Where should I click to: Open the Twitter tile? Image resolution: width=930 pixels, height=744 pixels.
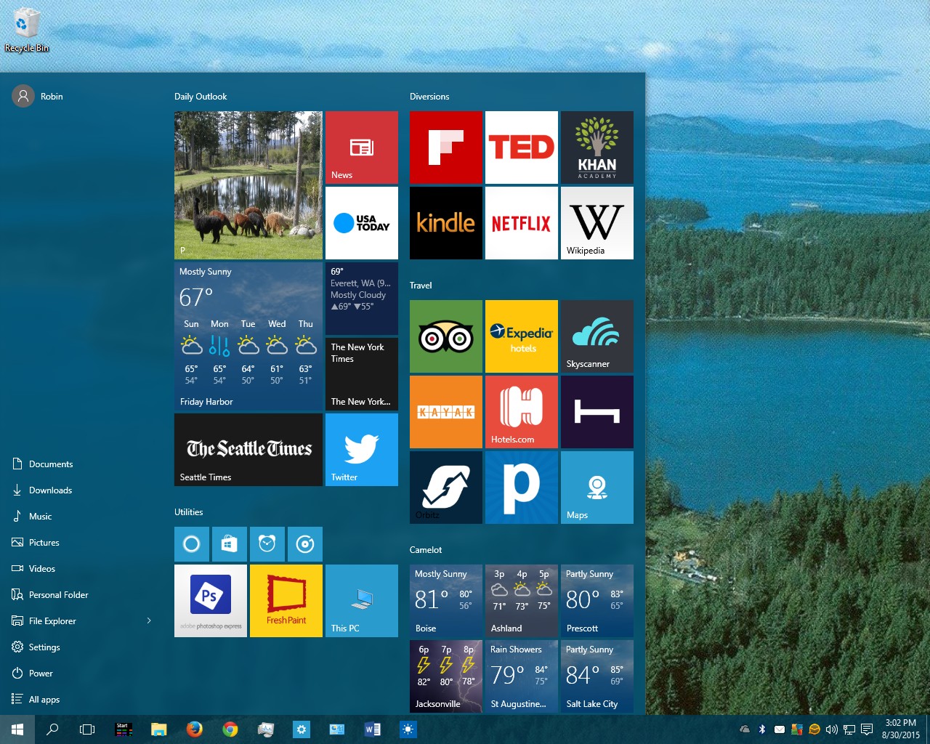[x=362, y=450]
